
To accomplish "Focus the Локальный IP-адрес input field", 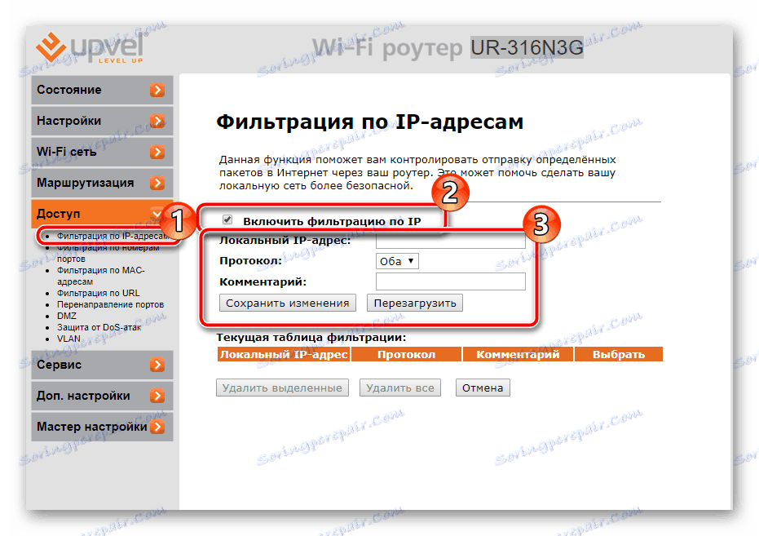I will [x=451, y=241].
